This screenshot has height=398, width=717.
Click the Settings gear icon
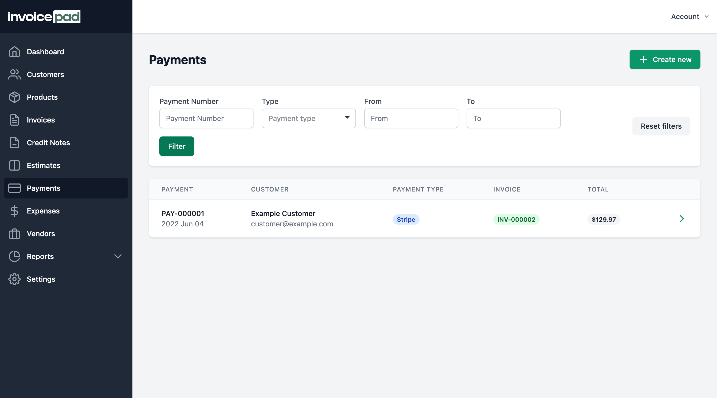click(x=14, y=279)
